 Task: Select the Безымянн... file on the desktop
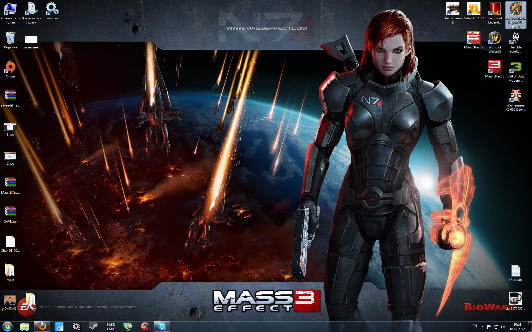[x=31, y=41]
